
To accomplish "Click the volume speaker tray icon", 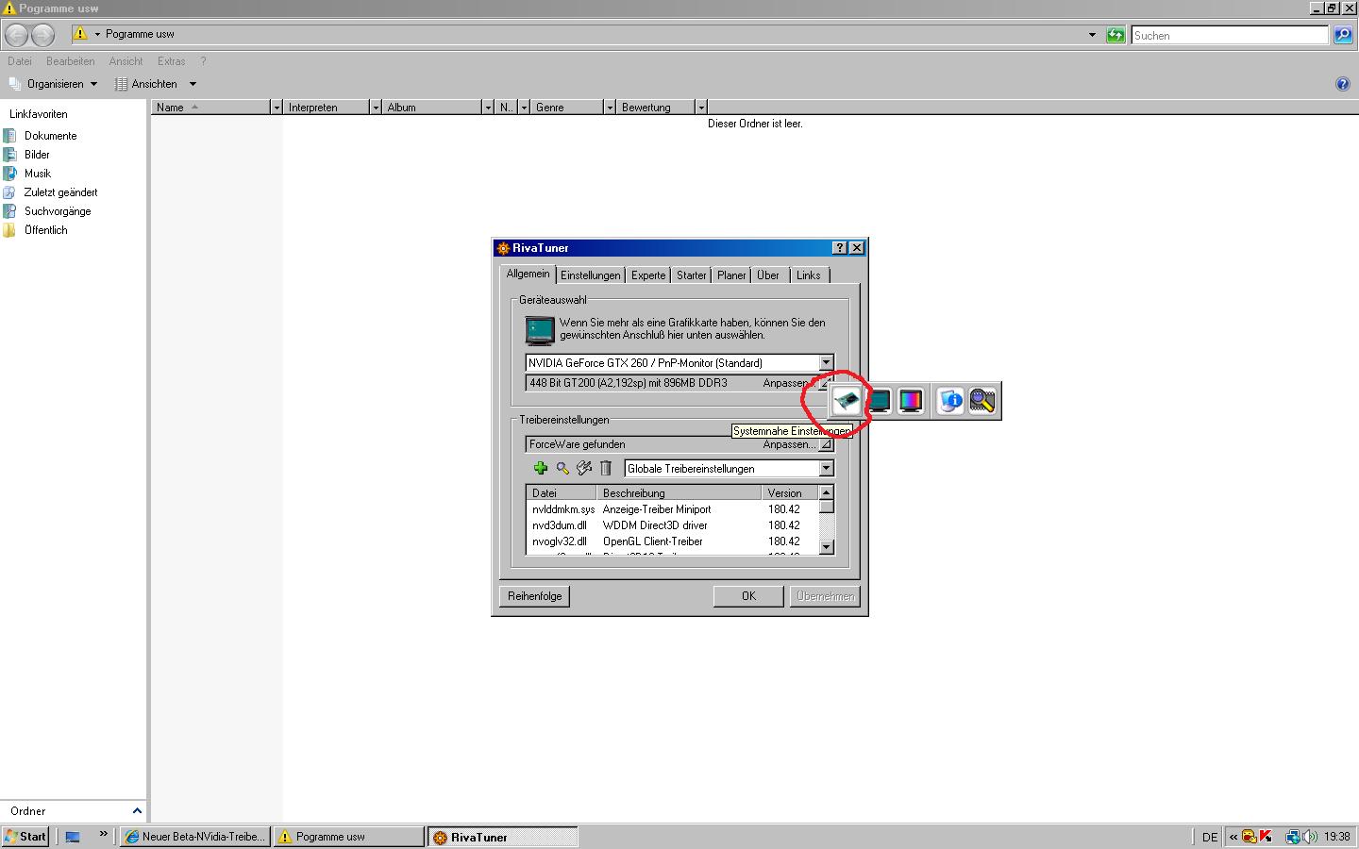I will (x=1310, y=837).
